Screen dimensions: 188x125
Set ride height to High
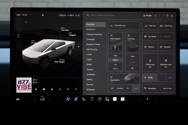(x=115, y=56)
